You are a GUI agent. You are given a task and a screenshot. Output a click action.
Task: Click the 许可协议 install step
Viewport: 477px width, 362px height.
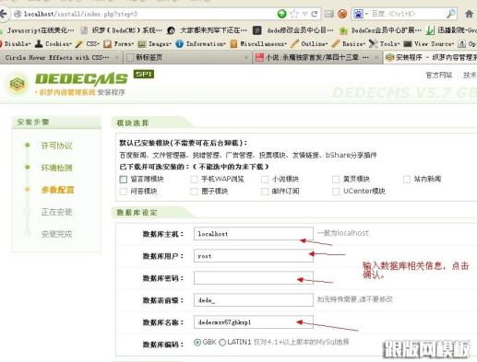tap(56, 146)
